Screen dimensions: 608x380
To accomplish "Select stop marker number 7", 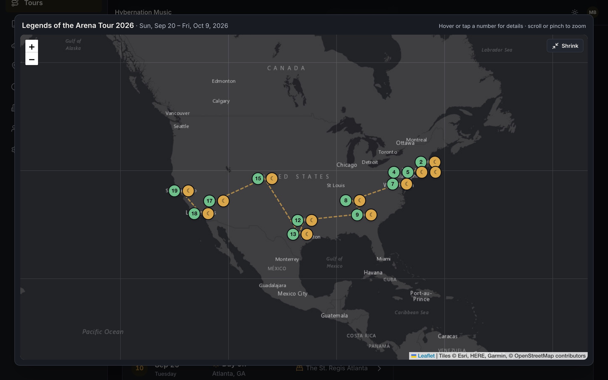I will pos(393,184).
